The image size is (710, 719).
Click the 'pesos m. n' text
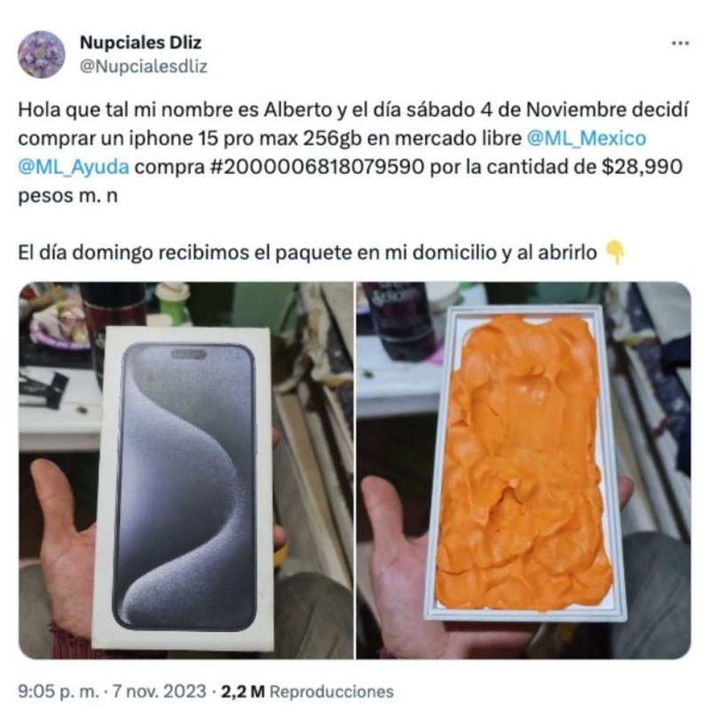click(x=67, y=196)
